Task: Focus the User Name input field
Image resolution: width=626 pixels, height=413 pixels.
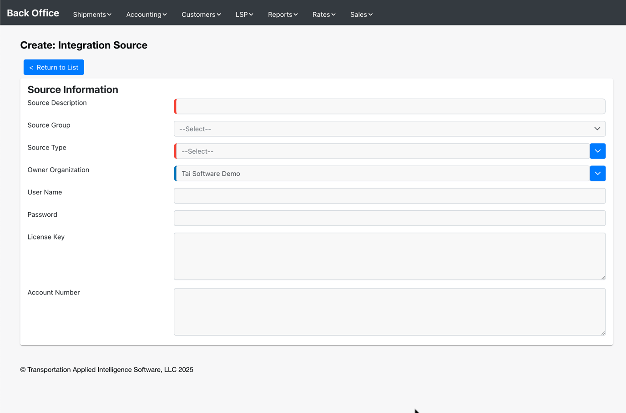Action: pos(389,196)
